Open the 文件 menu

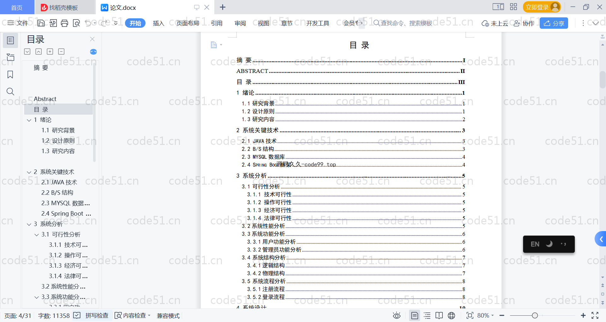tap(18, 23)
